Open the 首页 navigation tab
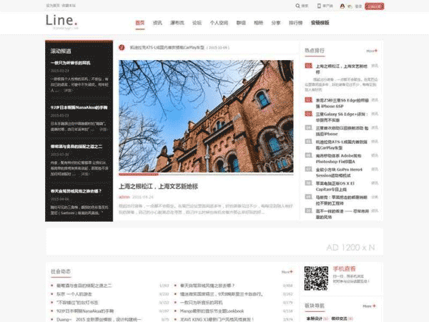The image size is (429, 322). pos(140,23)
